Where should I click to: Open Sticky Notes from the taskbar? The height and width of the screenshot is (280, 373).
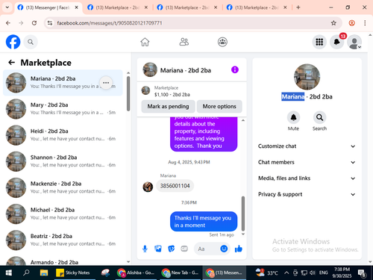pos(73,273)
